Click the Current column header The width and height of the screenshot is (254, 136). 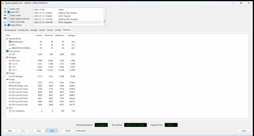(x=37, y=35)
